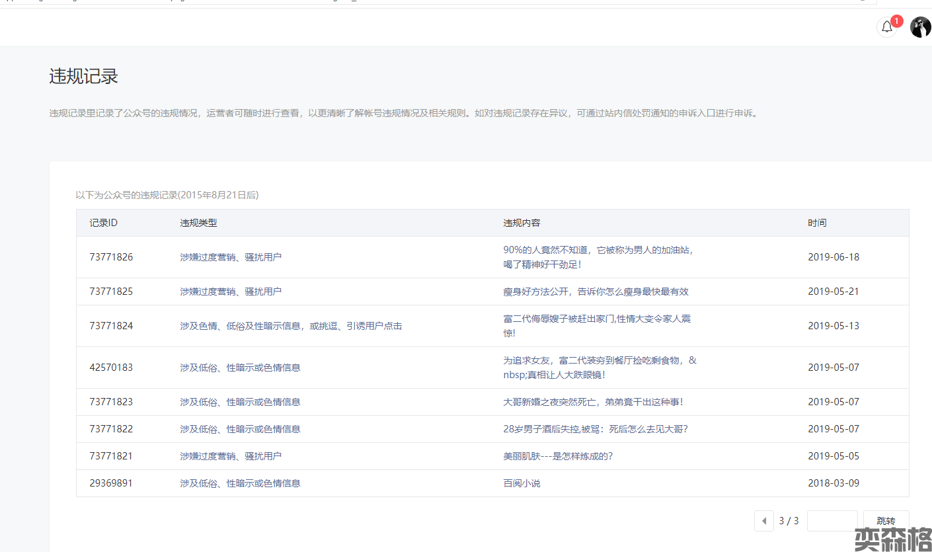Open the 28岁男子酒后失控 link
Viewport: 932px width, 552px height.
click(595, 429)
